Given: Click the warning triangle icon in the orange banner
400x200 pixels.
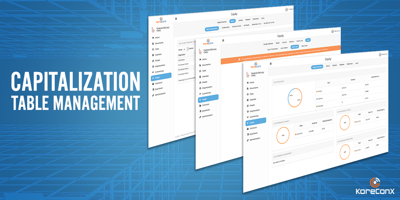Looking at the screenshot, I should click(x=239, y=59).
